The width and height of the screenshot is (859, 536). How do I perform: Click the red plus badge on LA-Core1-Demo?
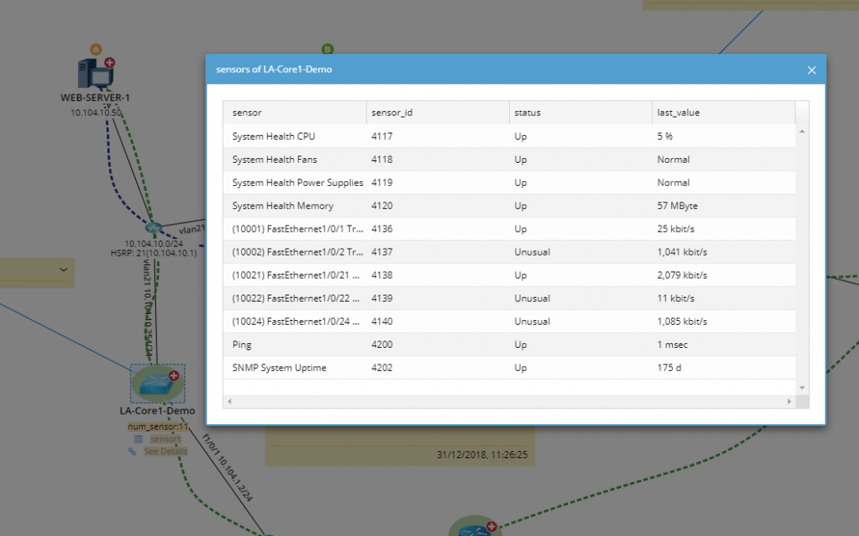click(173, 375)
